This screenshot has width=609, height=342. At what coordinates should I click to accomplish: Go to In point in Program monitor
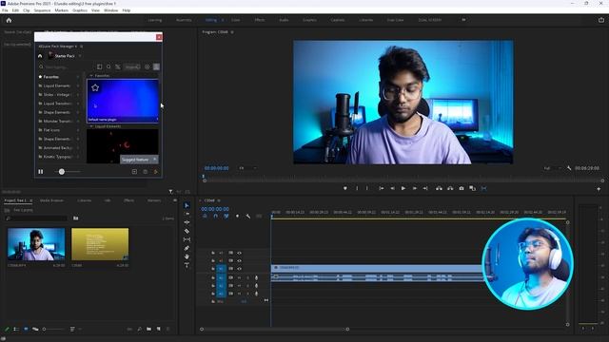382,188
